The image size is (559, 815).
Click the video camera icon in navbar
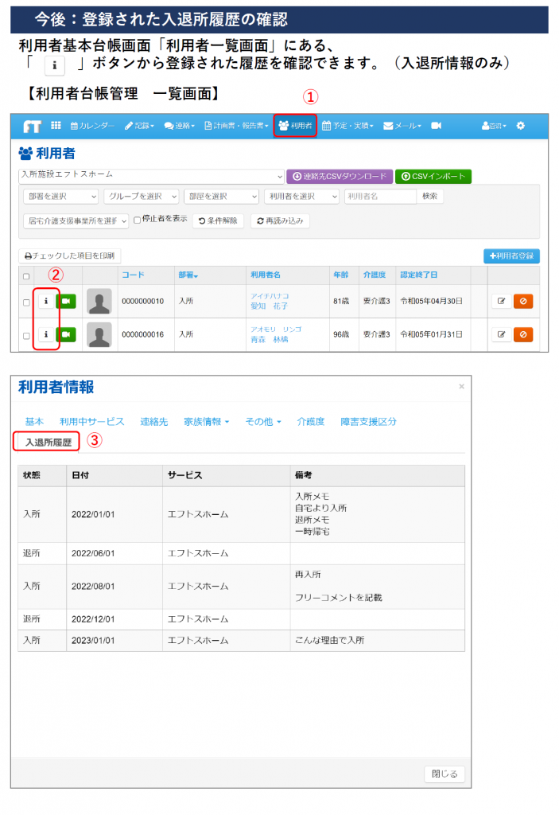tap(437, 126)
